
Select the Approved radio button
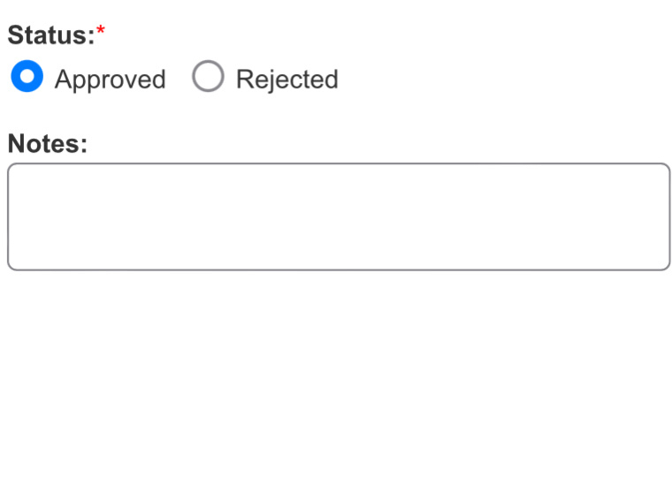click(x=27, y=78)
